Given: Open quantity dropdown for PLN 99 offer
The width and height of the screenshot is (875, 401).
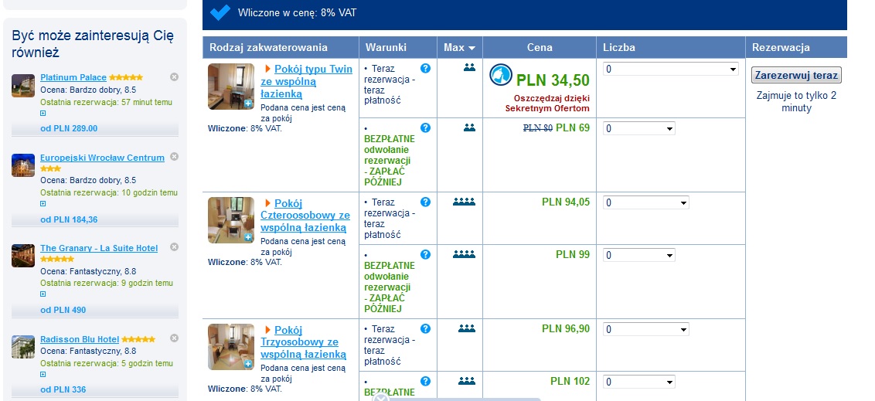Looking at the screenshot, I should tap(639, 255).
